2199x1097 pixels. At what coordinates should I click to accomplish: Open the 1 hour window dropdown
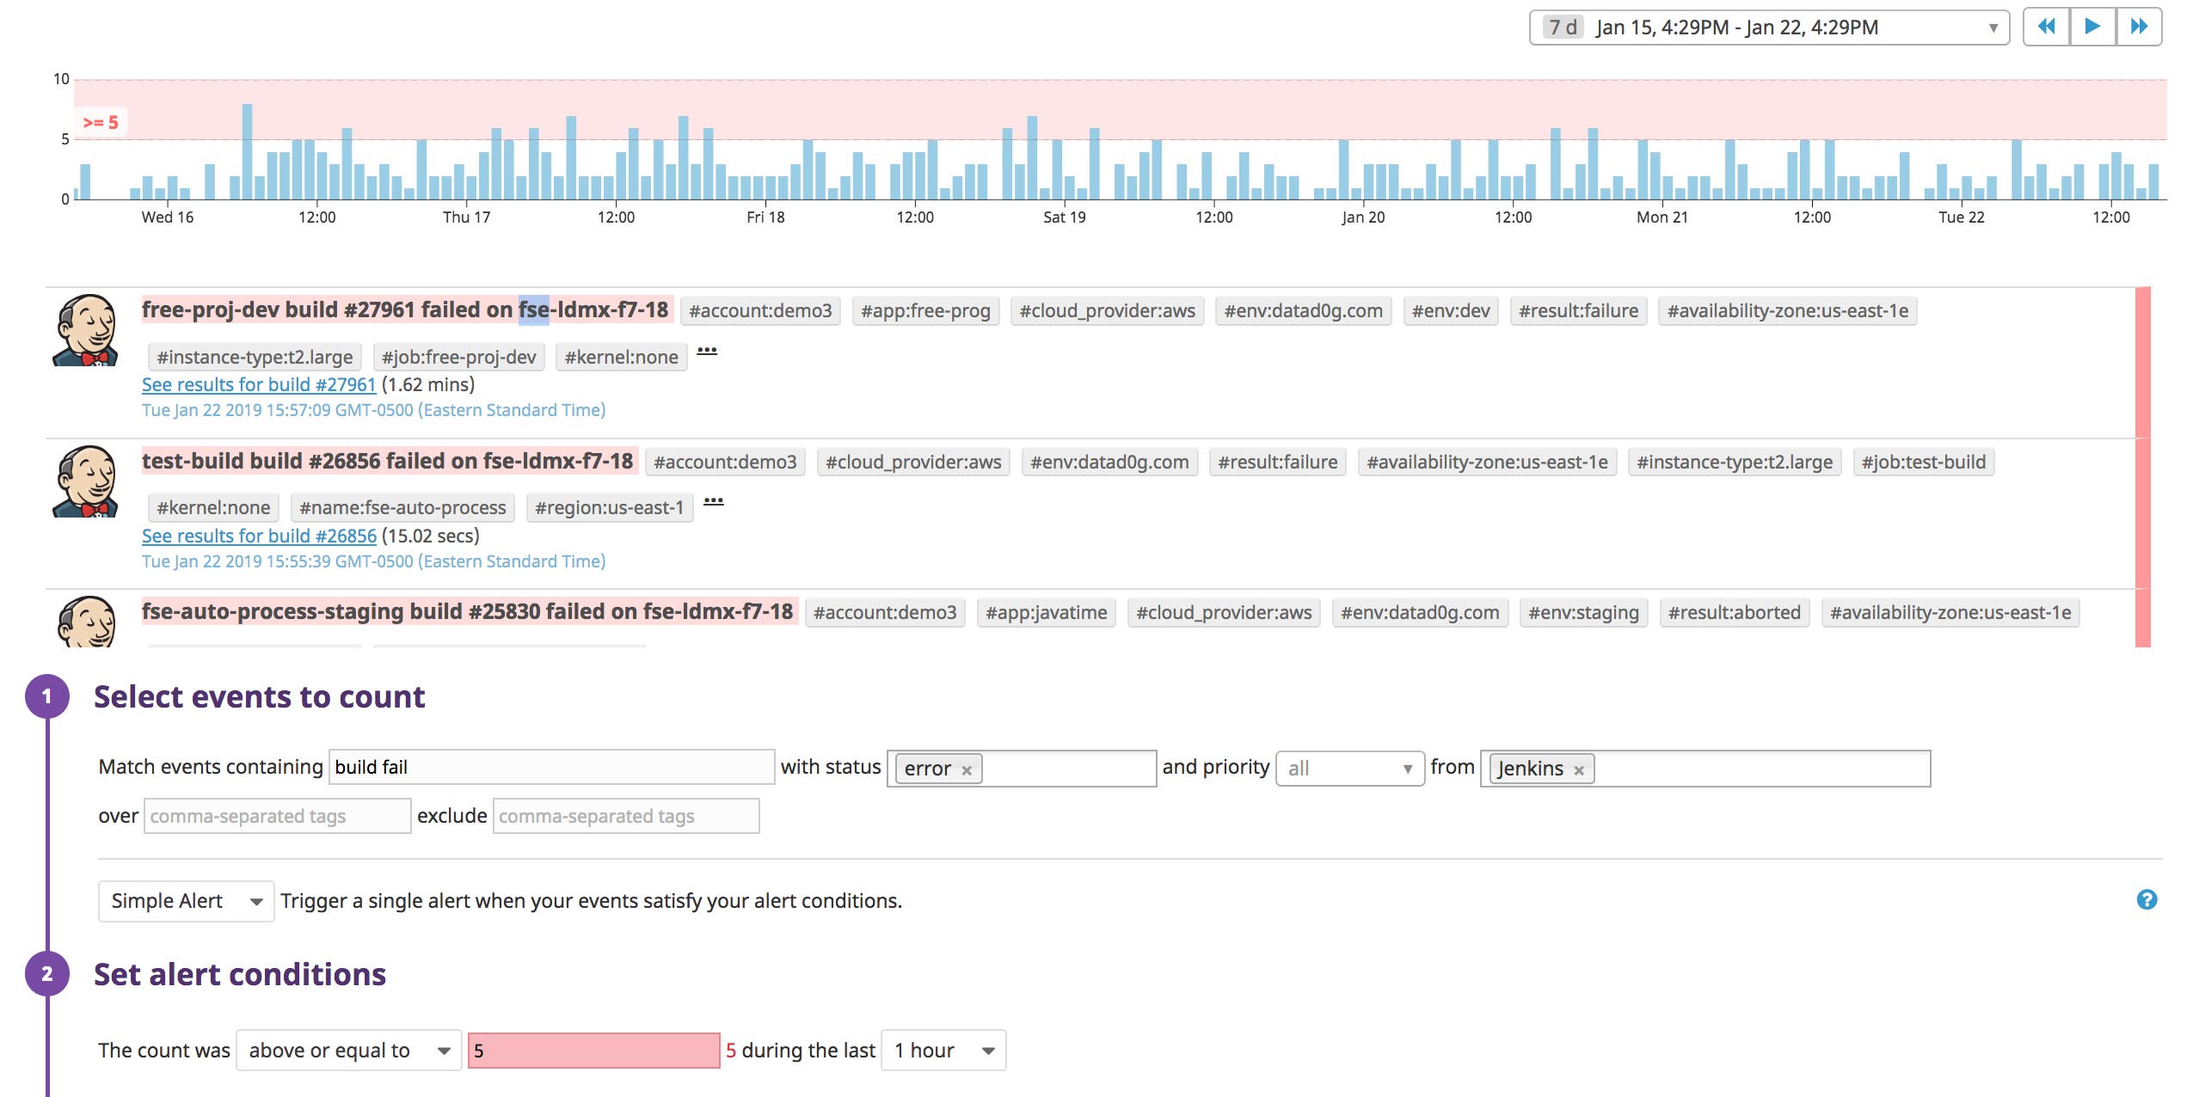[x=943, y=1051]
